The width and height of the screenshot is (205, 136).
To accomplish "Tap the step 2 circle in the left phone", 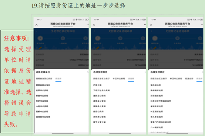I will [63, 38].
